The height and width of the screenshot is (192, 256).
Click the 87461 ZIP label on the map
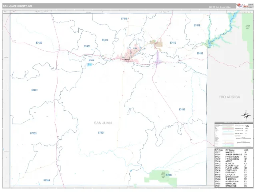pos(34,90)
